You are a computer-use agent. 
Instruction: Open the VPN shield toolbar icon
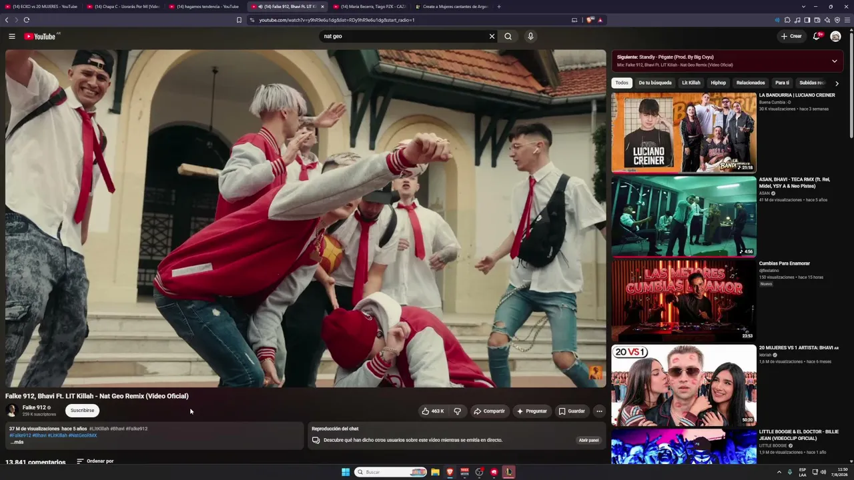click(837, 20)
